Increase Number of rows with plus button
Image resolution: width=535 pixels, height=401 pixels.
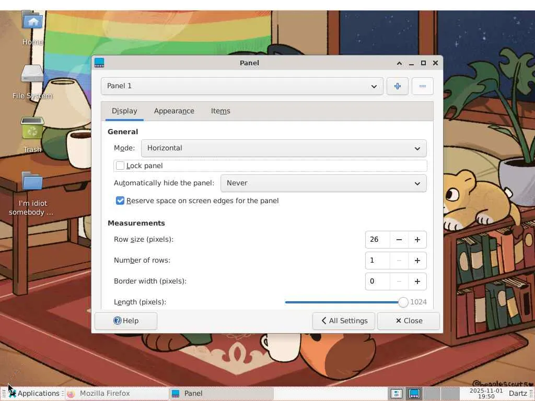tap(417, 261)
